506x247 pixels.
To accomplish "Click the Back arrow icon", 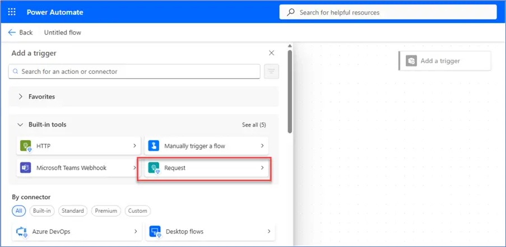I will coord(12,32).
